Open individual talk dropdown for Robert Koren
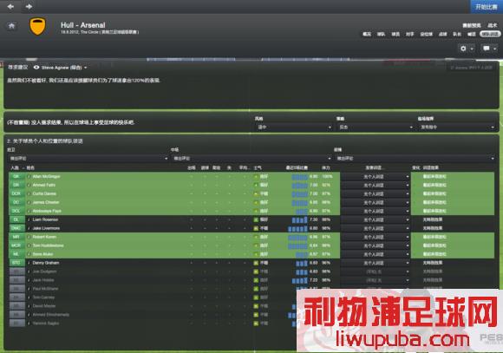Viewport: 503px width, 353px height. (376, 237)
